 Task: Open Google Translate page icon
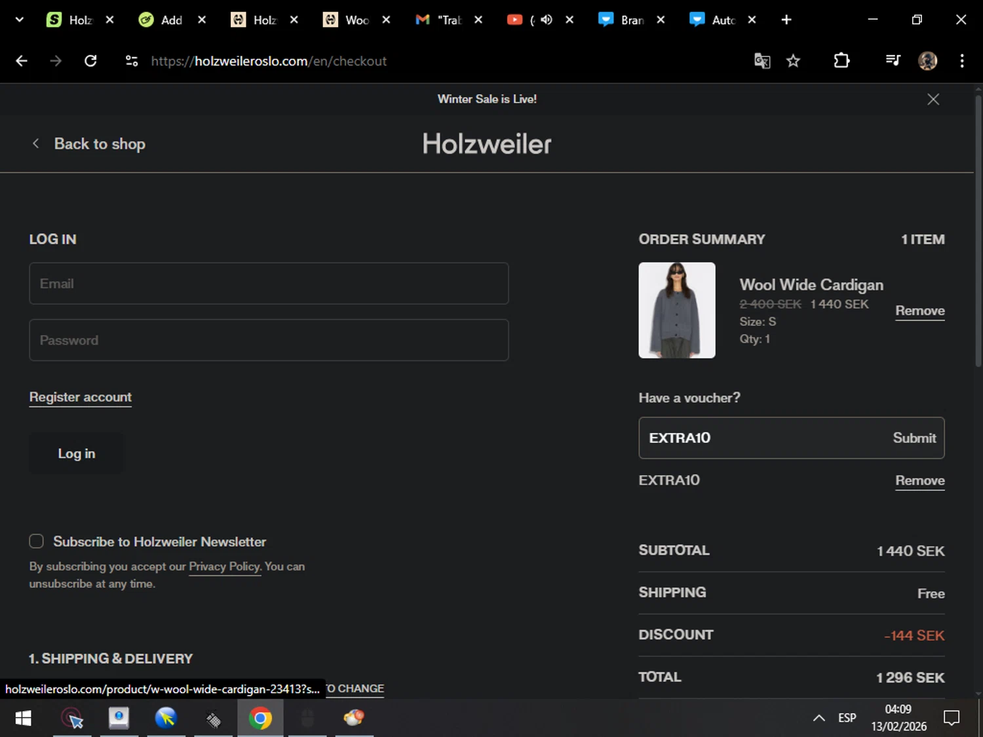tap(761, 61)
